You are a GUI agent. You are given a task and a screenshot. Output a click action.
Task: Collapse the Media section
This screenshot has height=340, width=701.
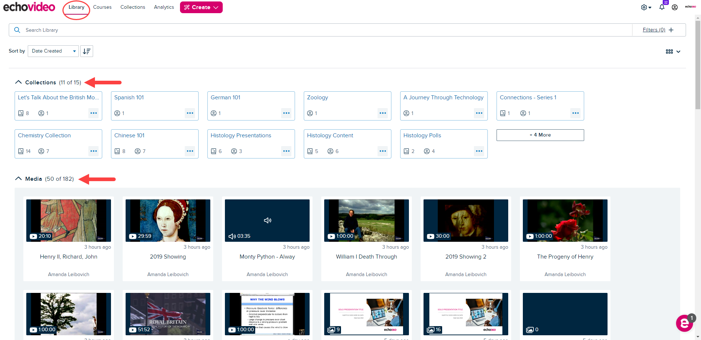pyautogui.click(x=18, y=179)
